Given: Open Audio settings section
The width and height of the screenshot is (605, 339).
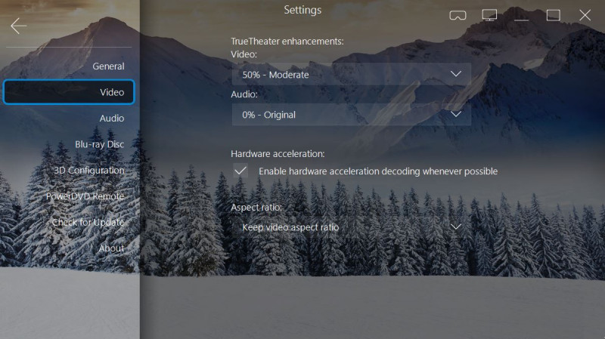Looking at the screenshot, I should pyautogui.click(x=112, y=119).
